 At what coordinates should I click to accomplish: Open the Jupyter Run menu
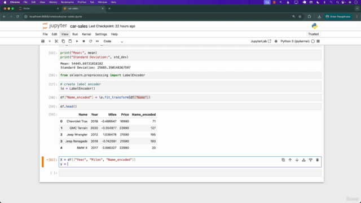(x=75, y=34)
